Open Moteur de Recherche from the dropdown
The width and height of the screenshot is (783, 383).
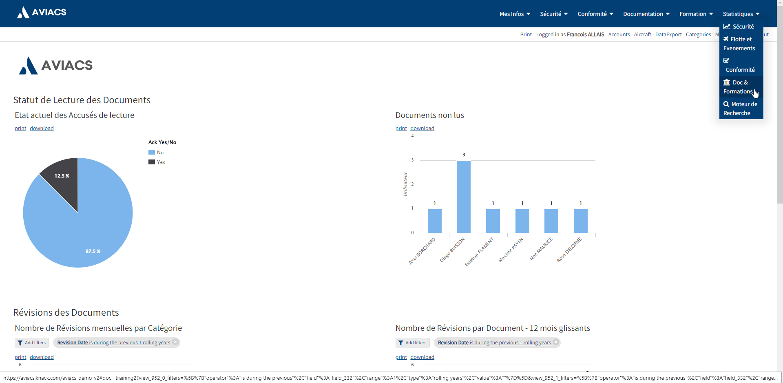(x=741, y=108)
